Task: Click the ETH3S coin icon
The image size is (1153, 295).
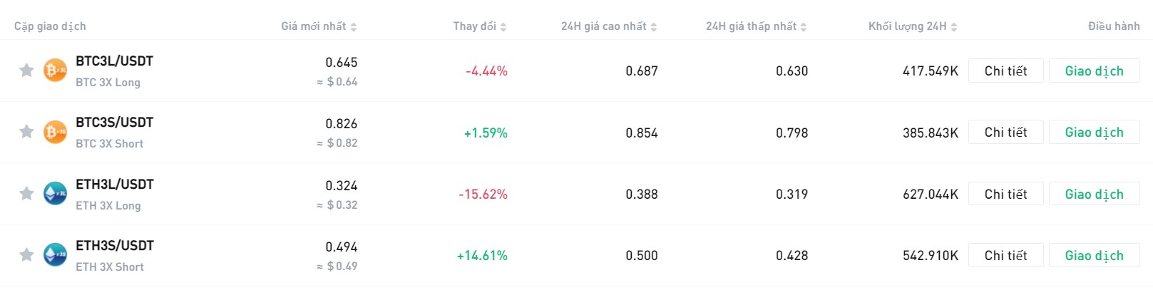Action: point(55,254)
